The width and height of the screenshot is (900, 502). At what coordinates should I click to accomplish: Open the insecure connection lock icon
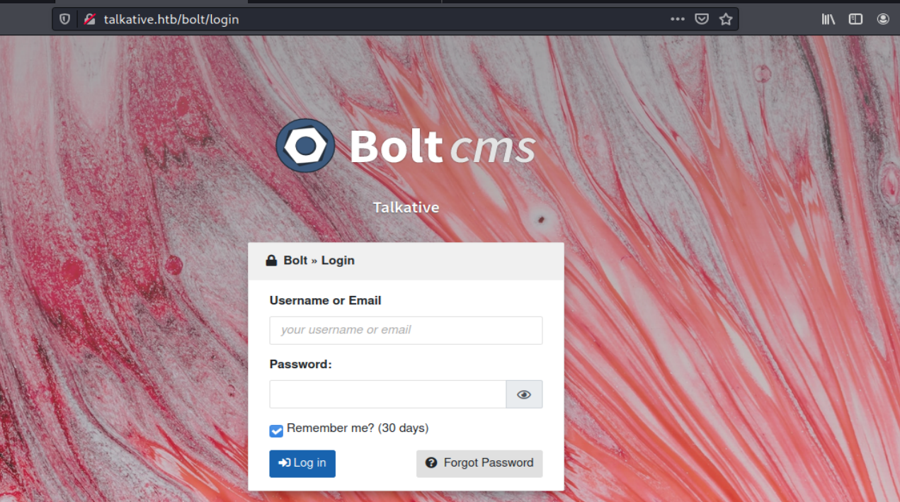point(89,19)
